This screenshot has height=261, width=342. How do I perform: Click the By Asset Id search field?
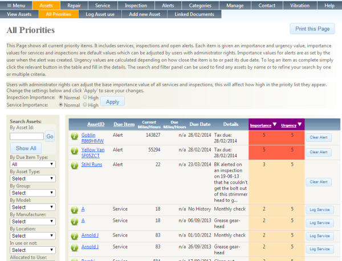click(x=27, y=137)
